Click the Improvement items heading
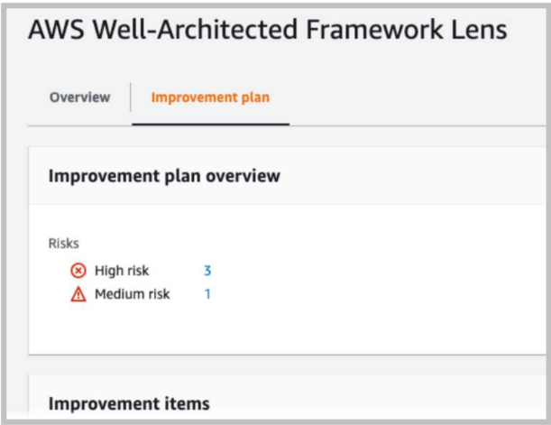This screenshot has width=551, height=425. click(x=129, y=403)
